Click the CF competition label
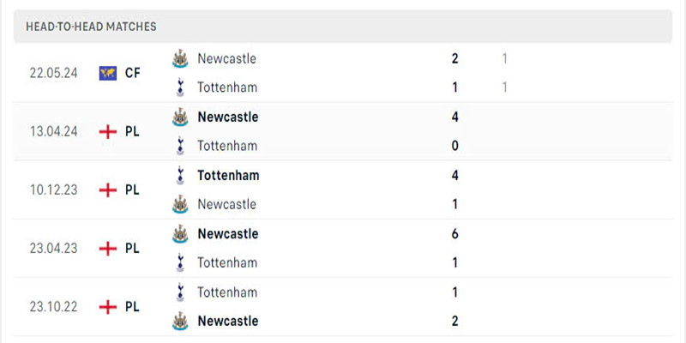 133,73
